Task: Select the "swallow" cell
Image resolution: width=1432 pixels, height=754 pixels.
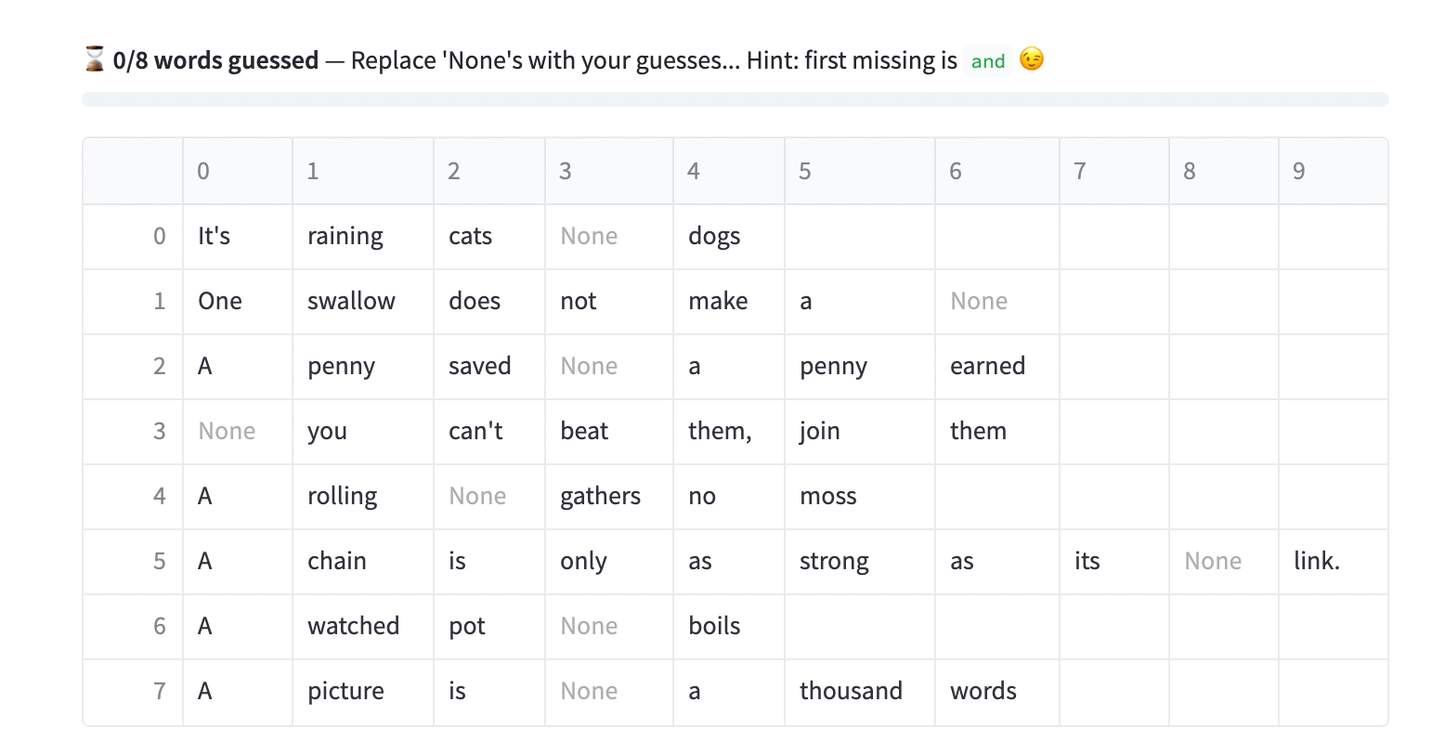Action: click(351, 302)
